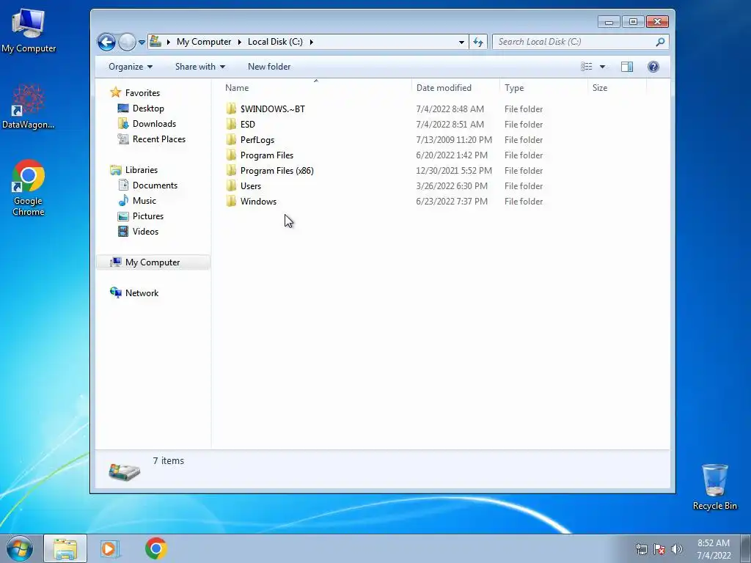Create a New folder
751x563 pixels.
[x=269, y=67]
